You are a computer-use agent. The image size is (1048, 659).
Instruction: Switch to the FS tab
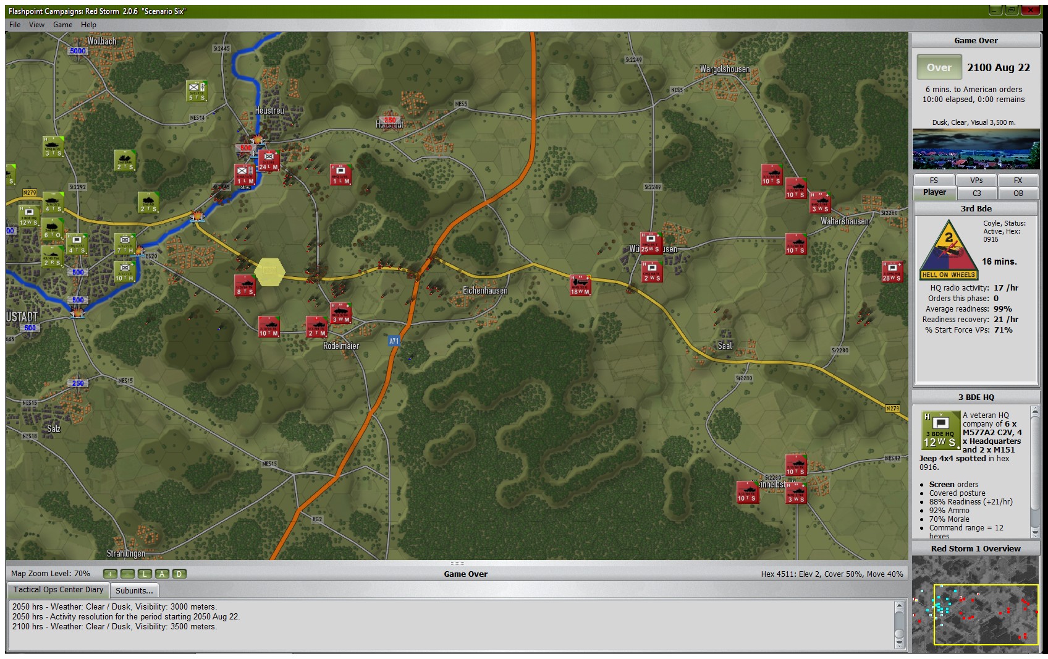pos(934,181)
